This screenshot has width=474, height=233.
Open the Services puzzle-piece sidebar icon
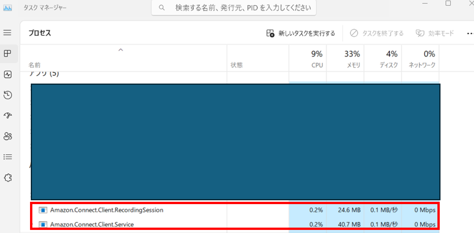(x=7, y=178)
